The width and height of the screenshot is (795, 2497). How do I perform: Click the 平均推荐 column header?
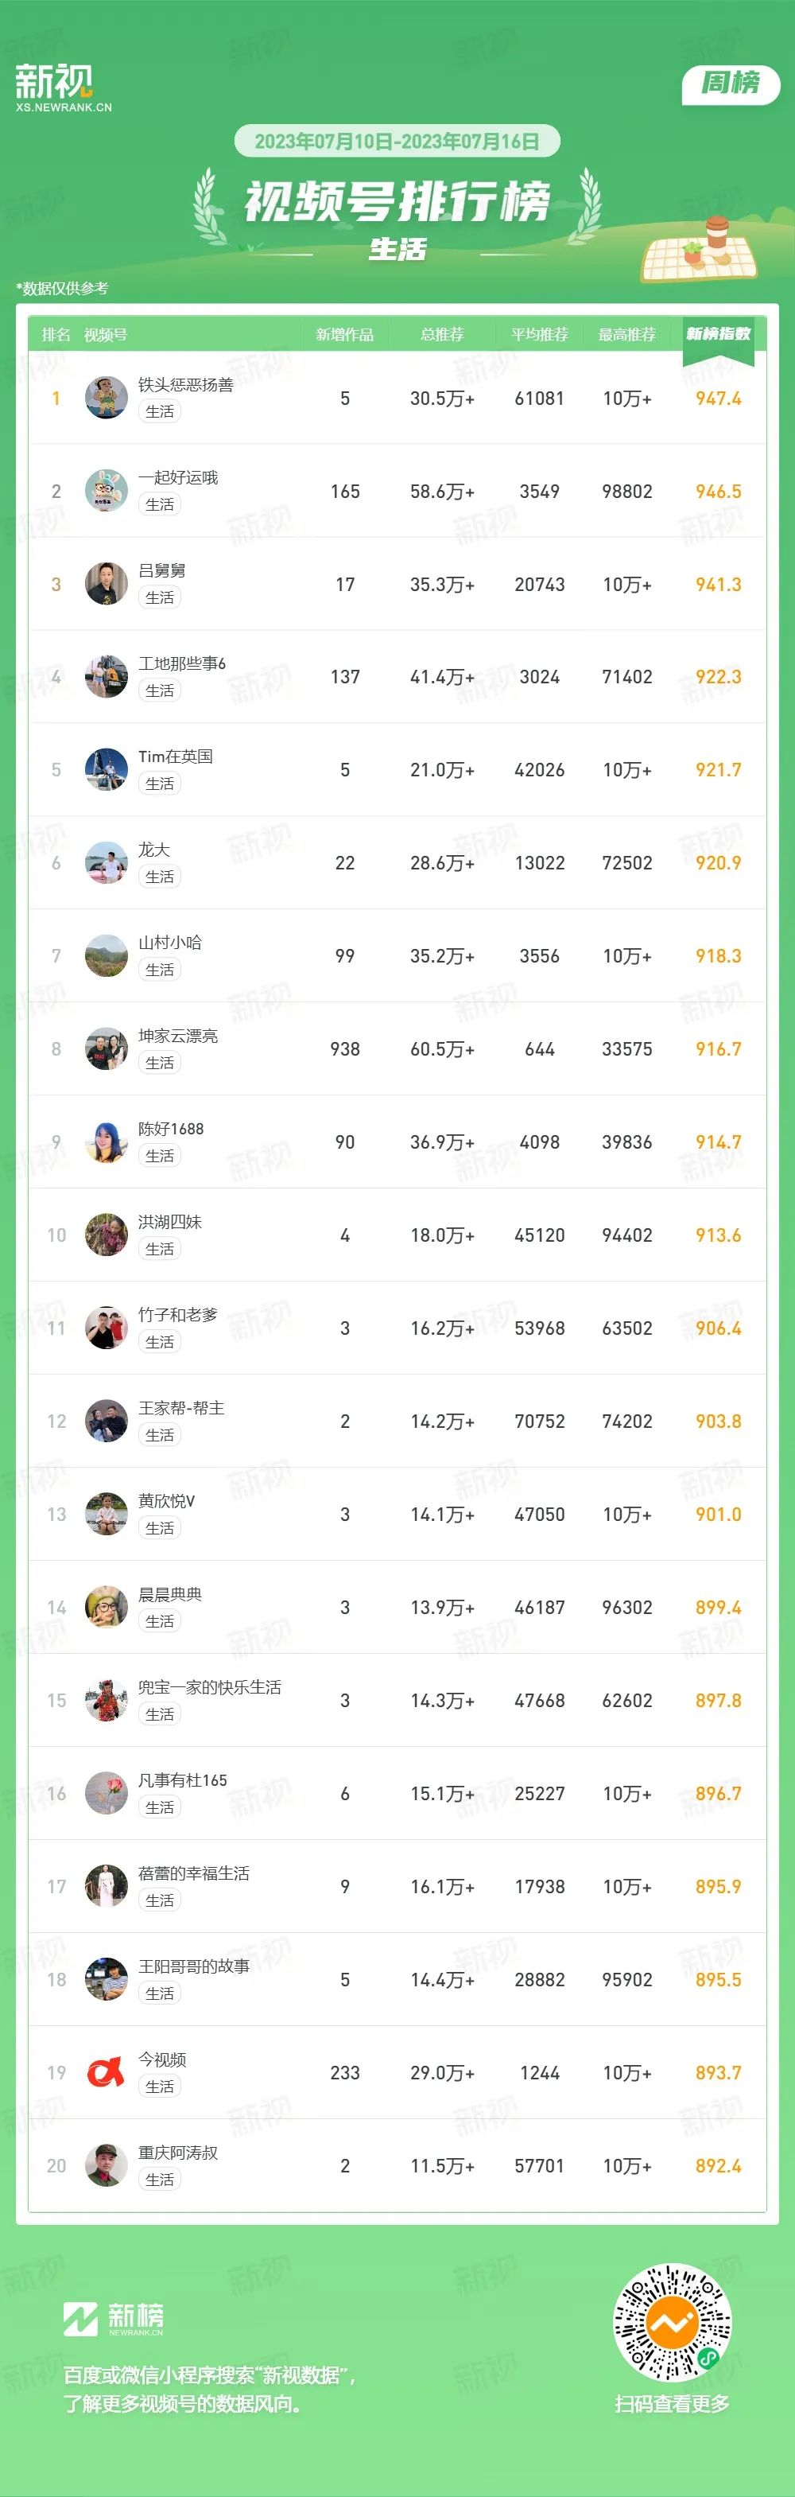539,334
